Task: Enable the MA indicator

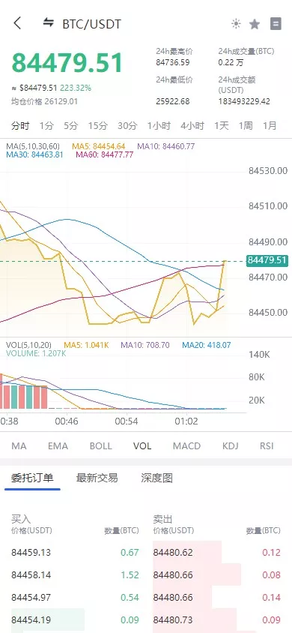Action: pyautogui.click(x=19, y=445)
